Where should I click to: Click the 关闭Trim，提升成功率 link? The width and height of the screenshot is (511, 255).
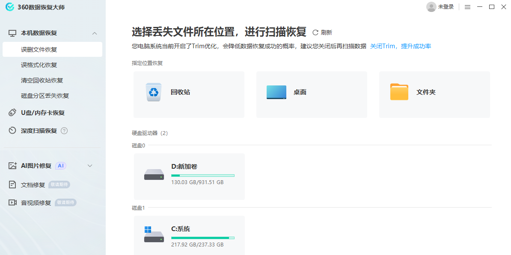401,46
